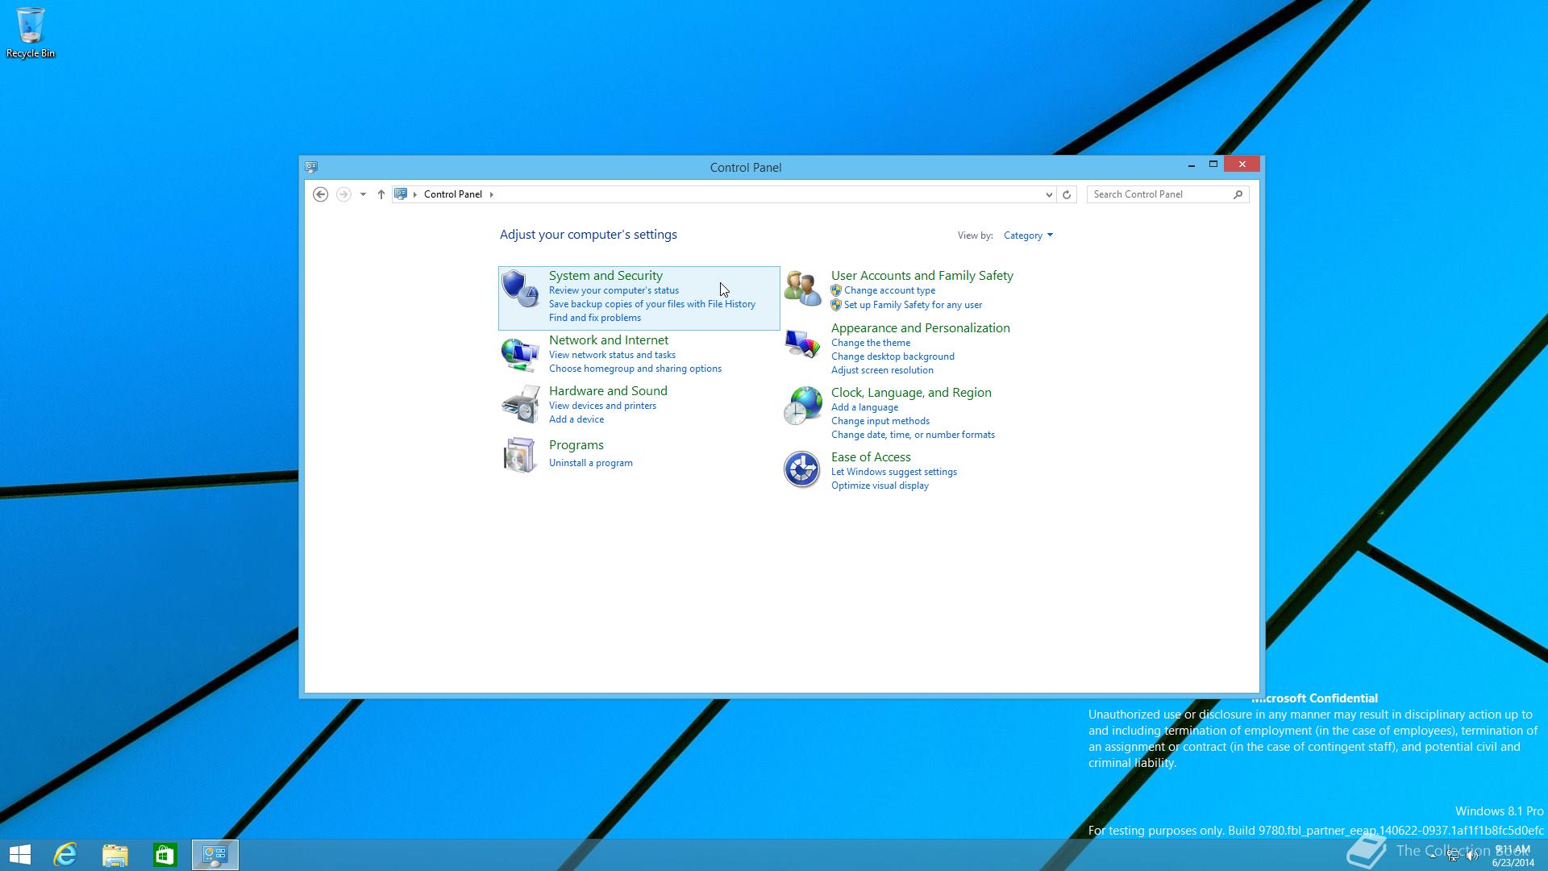Click the Forward arrow navigation button

click(x=343, y=194)
